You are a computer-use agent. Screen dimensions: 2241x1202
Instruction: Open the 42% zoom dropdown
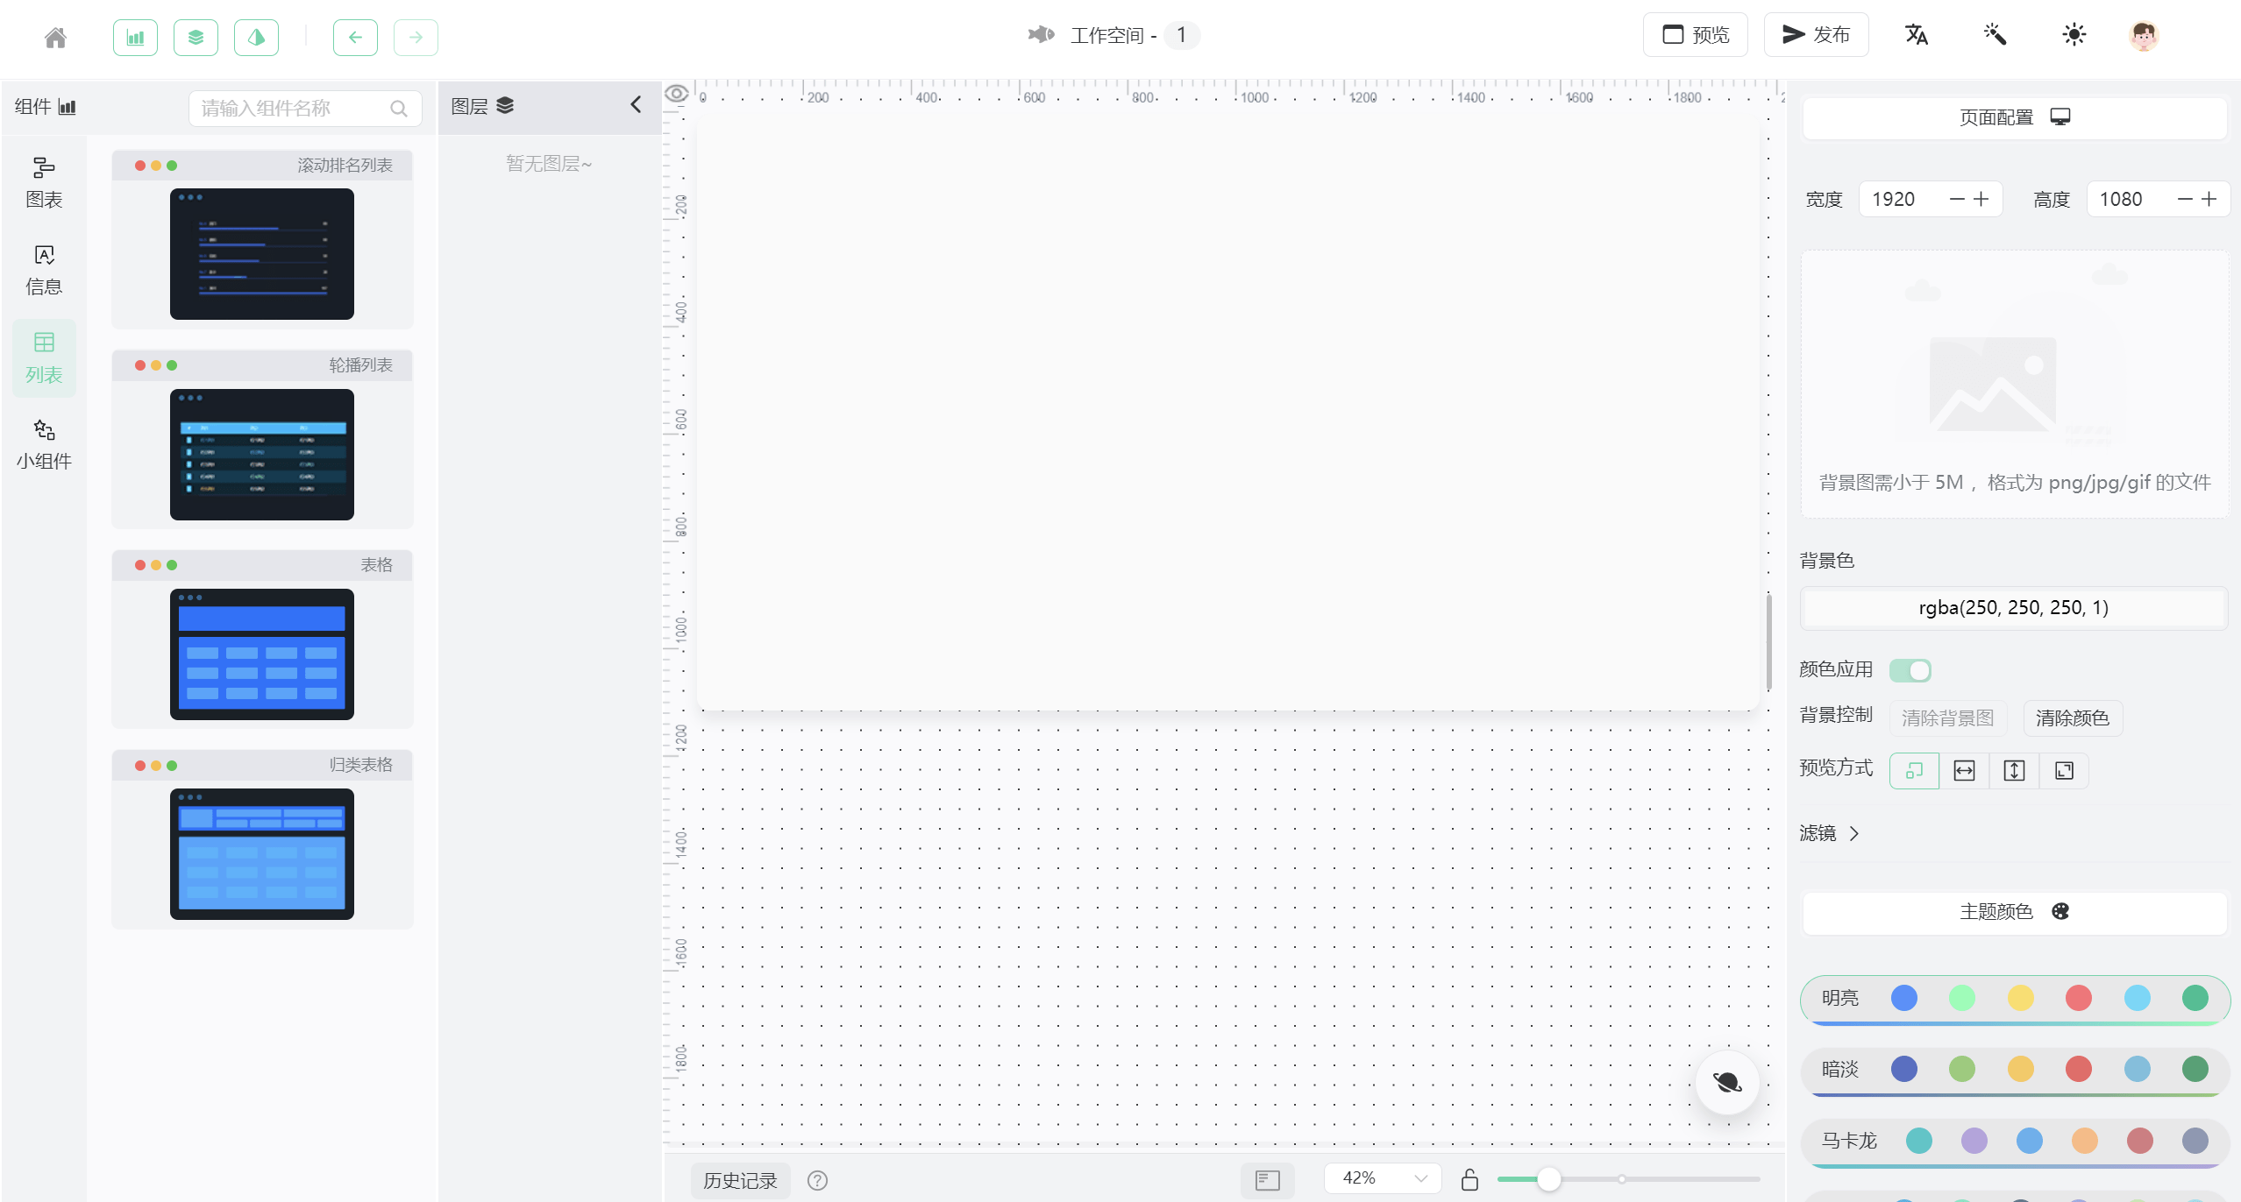1383,1178
